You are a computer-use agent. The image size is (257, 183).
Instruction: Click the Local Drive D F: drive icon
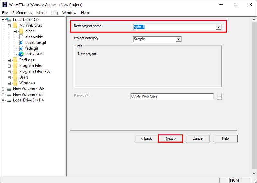(x=9, y=101)
